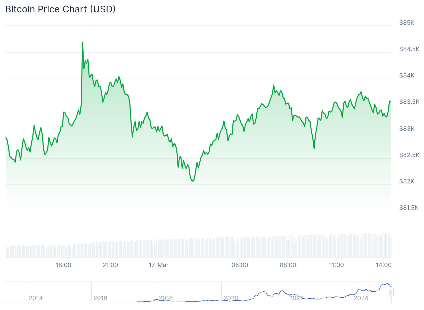Click the Bitcoin Price Chart (USD) title
This screenshot has height=310, width=424.
coord(60,9)
